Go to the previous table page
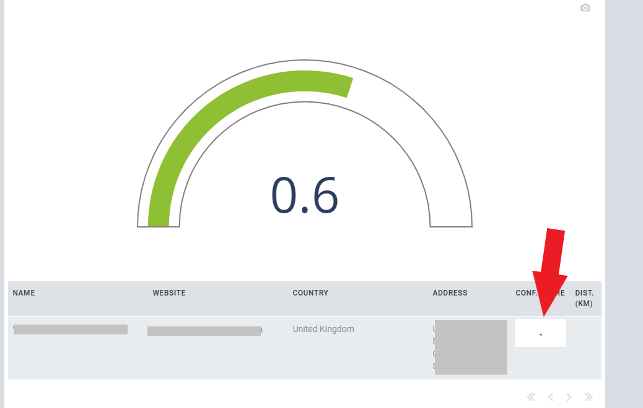This screenshot has width=643, height=408. (550, 397)
